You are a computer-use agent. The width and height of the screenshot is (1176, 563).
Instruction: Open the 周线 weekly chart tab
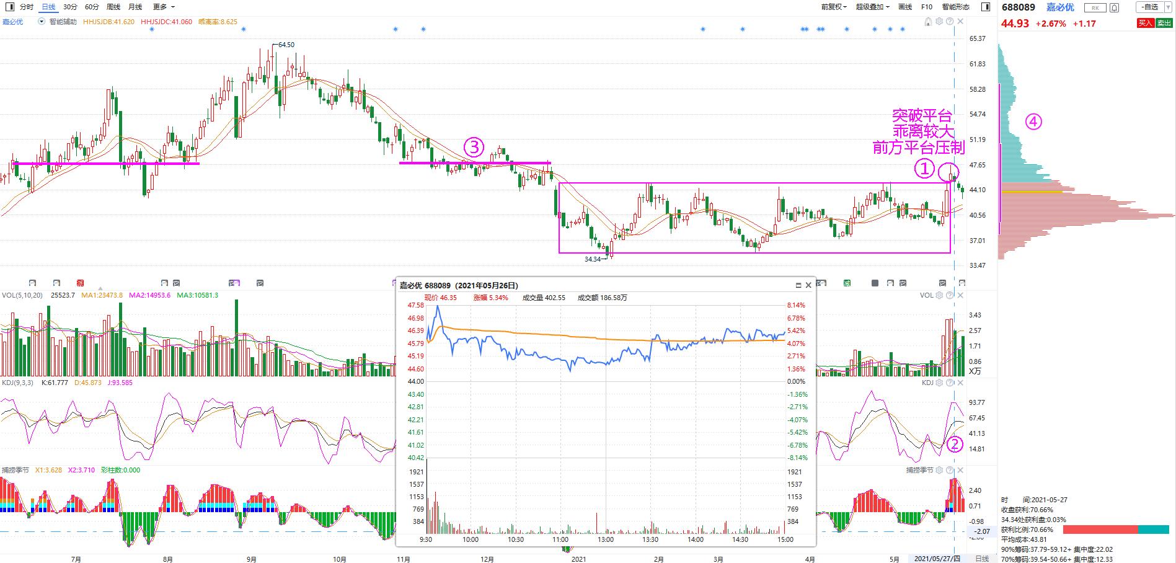pyautogui.click(x=113, y=7)
